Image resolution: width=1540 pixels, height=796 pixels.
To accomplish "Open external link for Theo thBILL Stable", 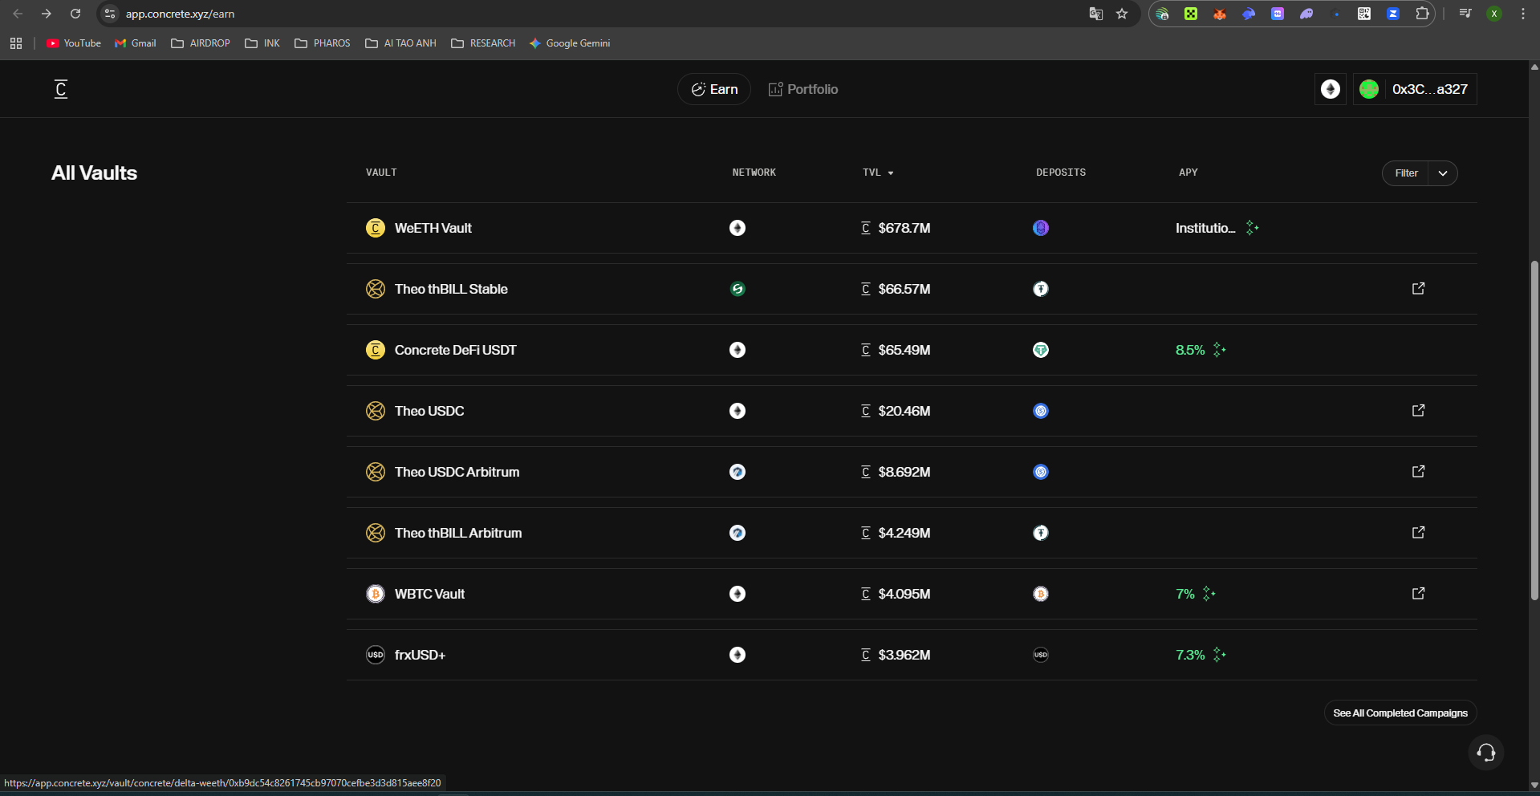I will (x=1419, y=288).
